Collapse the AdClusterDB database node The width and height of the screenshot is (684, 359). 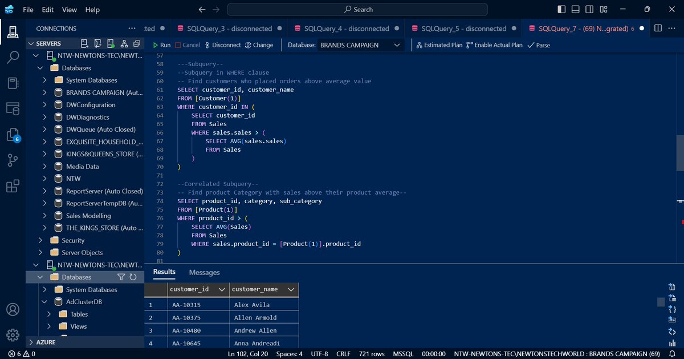tap(45, 301)
